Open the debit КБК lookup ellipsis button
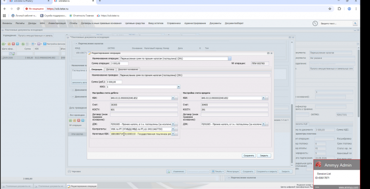This screenshot has height=189, width=370. (x=176, y=98)
